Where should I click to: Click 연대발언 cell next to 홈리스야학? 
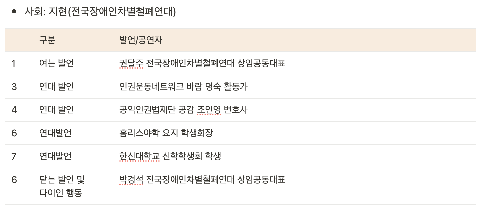pos(73,133)
